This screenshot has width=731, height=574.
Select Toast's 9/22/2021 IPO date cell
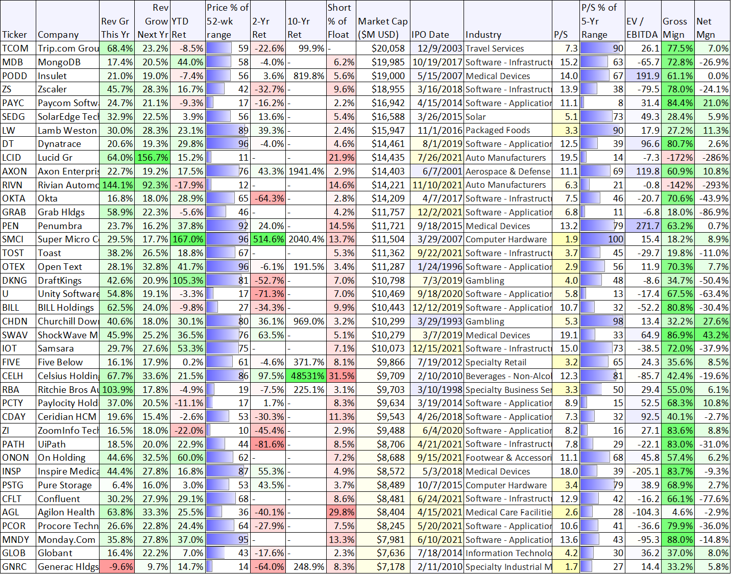coord(437,253)
